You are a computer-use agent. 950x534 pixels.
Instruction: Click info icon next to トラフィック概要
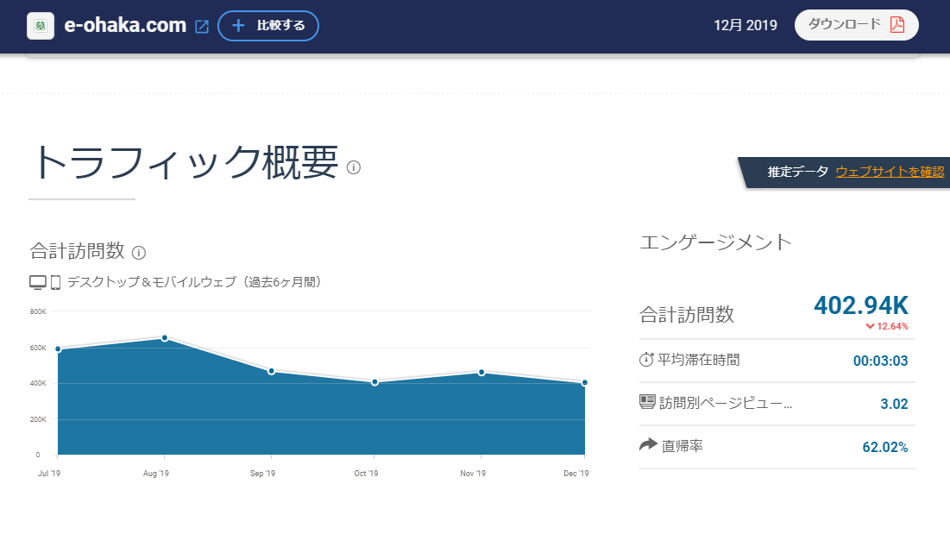[x=353, y=167]
